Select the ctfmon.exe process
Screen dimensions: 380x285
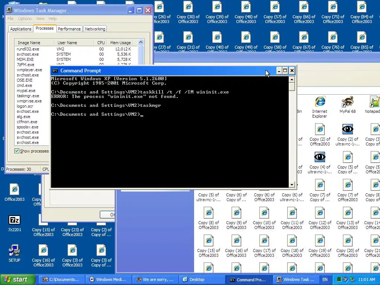pyautogui.click(x=27, y=122)
